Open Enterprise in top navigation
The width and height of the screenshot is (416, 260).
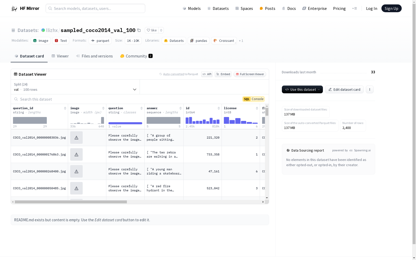pyautogui.click(x=314, y=9)
